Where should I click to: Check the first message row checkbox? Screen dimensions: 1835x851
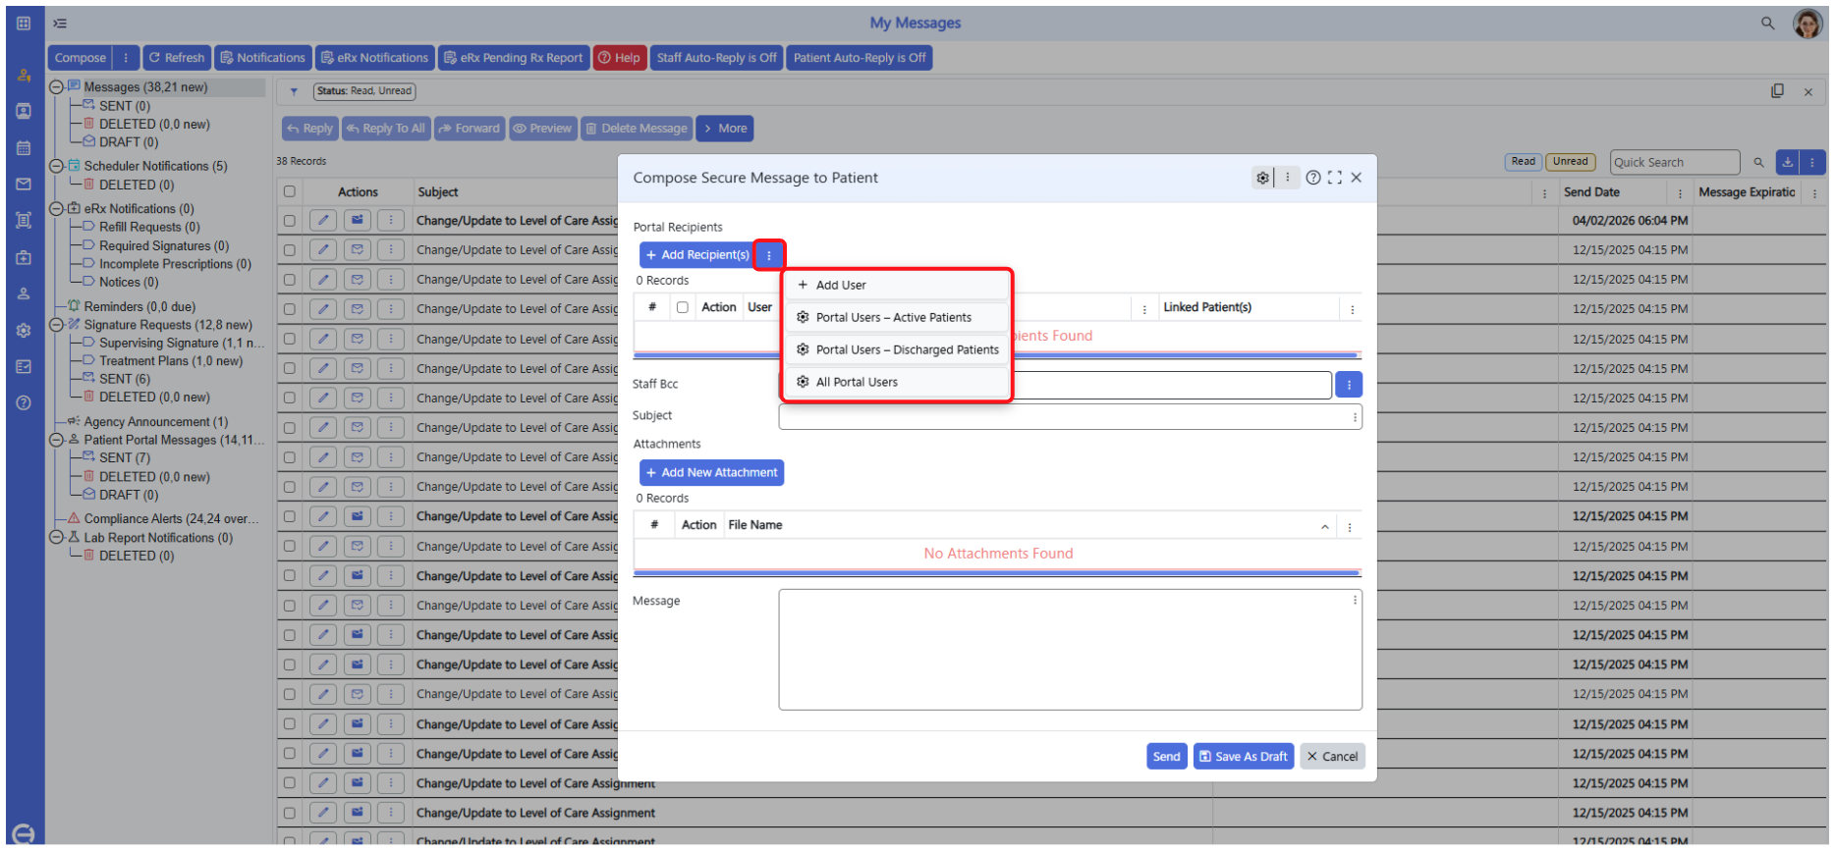point(289,221)
